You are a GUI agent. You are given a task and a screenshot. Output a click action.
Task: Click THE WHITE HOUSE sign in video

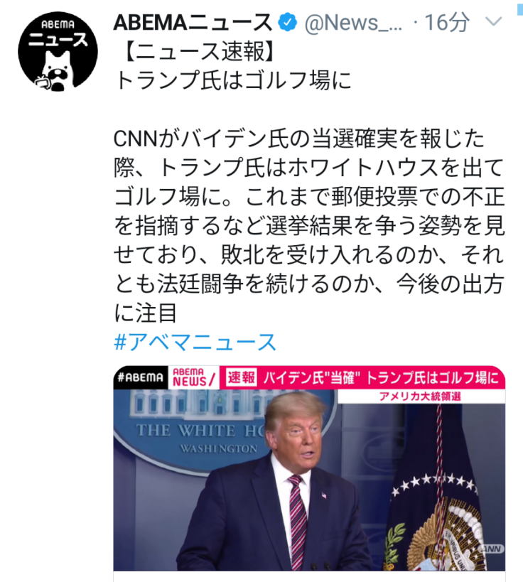tap(200, 431)
